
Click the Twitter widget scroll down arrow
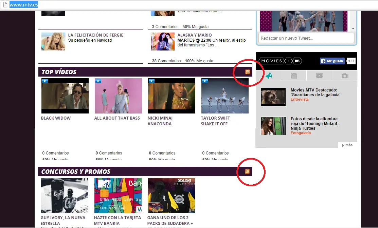point(353,28)
